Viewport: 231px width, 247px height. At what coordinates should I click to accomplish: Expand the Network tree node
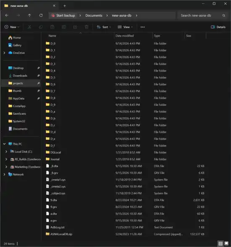[4, 174]
